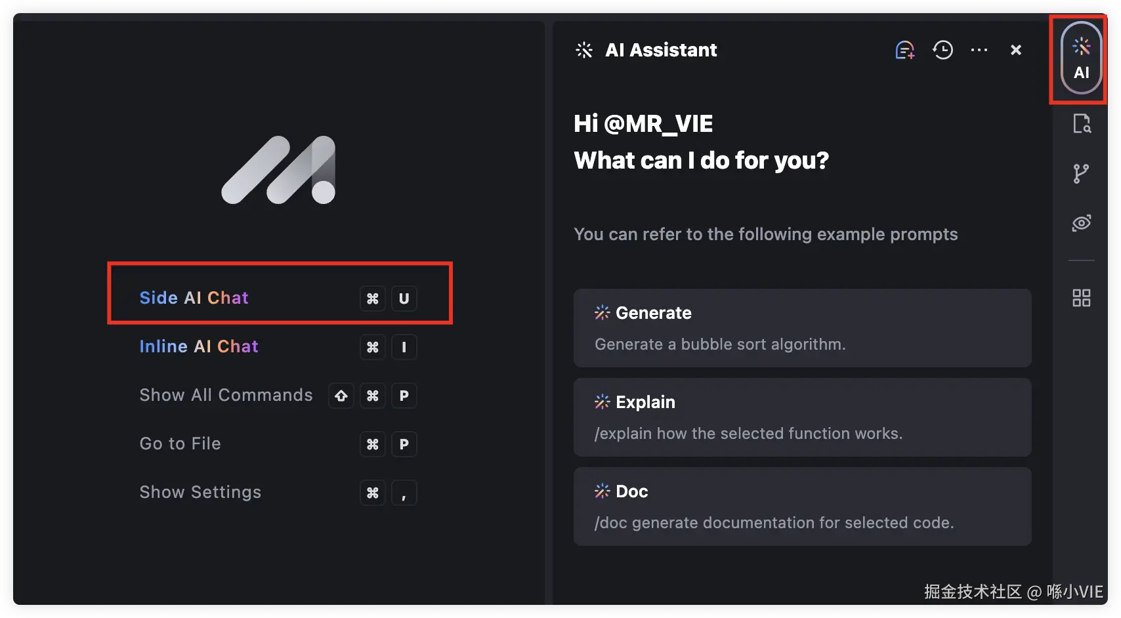Open the source control branch icon
The height and width of the screenshot is (618, 1121).
(1081, 174)
